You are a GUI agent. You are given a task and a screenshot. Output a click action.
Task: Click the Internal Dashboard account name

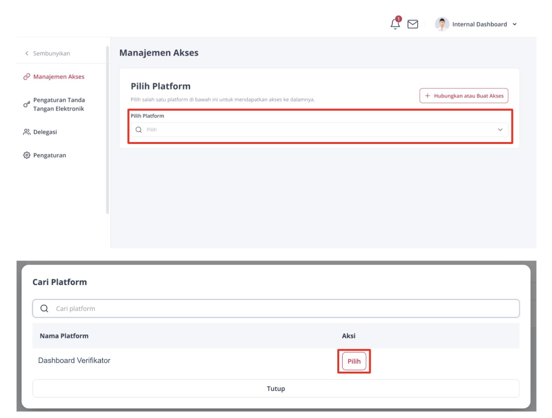tap(479, 24)
